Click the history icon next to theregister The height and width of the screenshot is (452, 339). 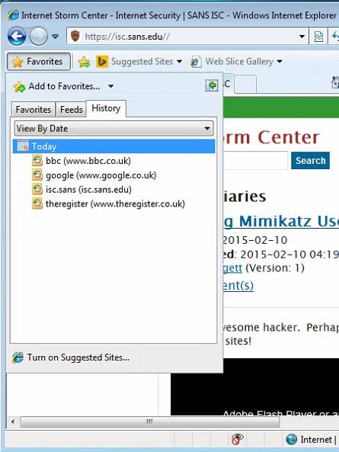(37, 204)
